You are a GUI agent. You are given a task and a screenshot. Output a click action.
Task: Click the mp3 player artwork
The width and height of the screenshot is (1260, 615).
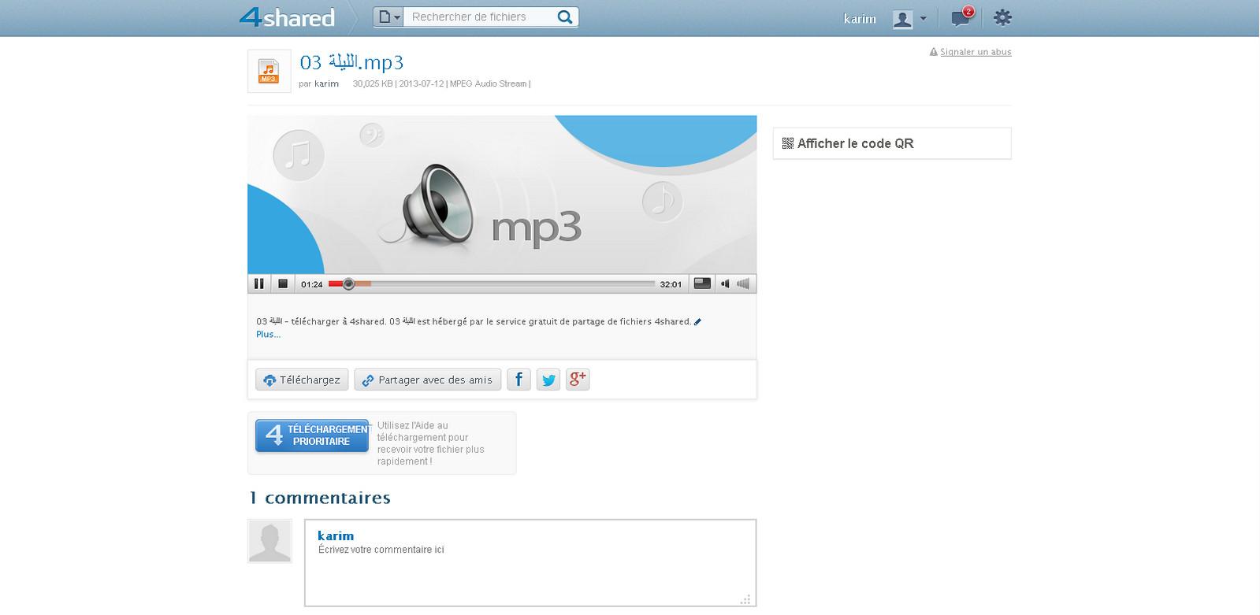tap(502, 195)
